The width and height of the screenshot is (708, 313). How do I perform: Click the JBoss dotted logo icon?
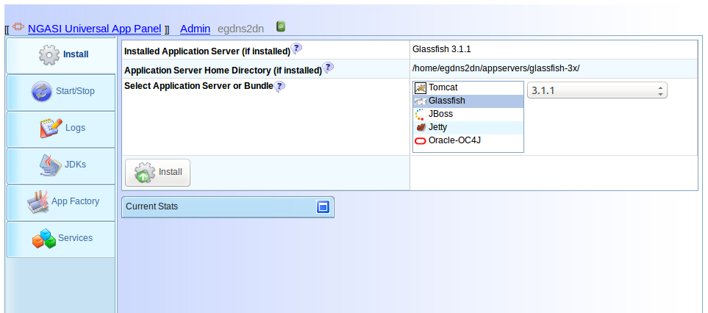(420, 114)
